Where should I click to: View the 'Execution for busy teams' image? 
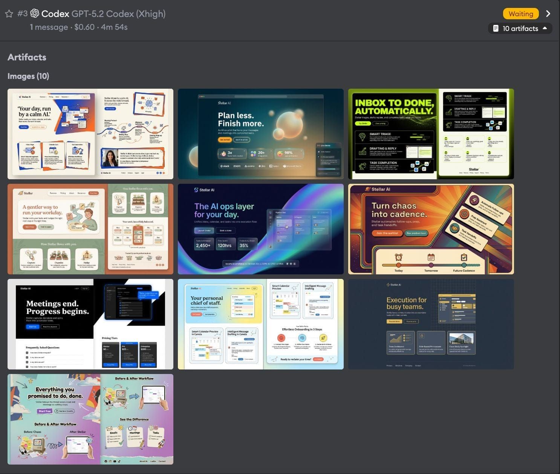pos(431,324)
